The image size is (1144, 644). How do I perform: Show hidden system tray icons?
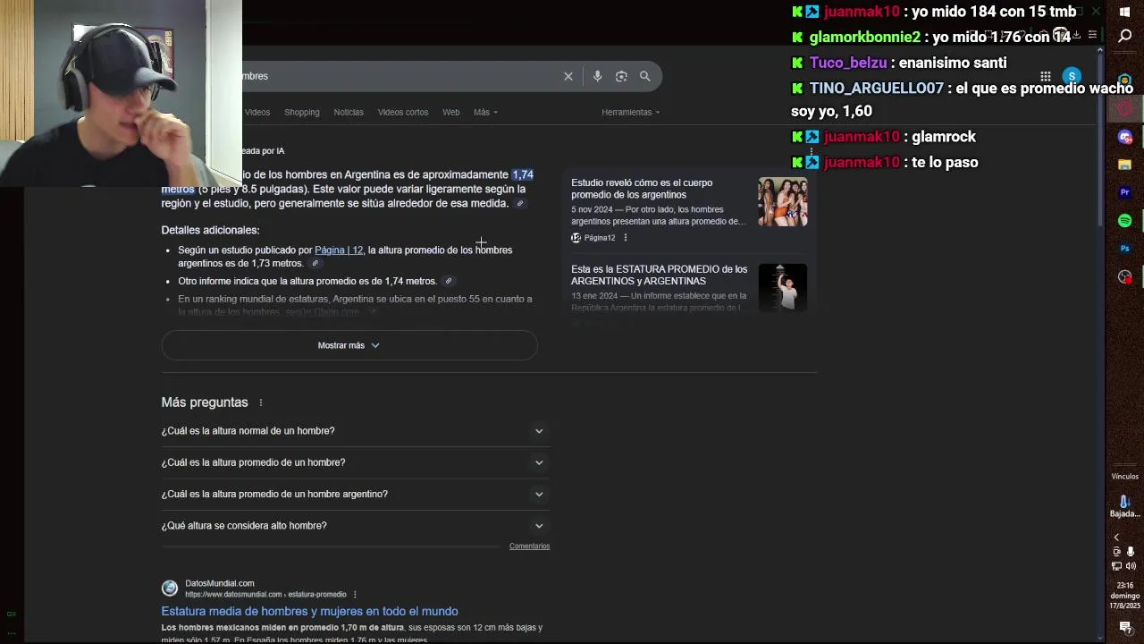coord(1116,538)
